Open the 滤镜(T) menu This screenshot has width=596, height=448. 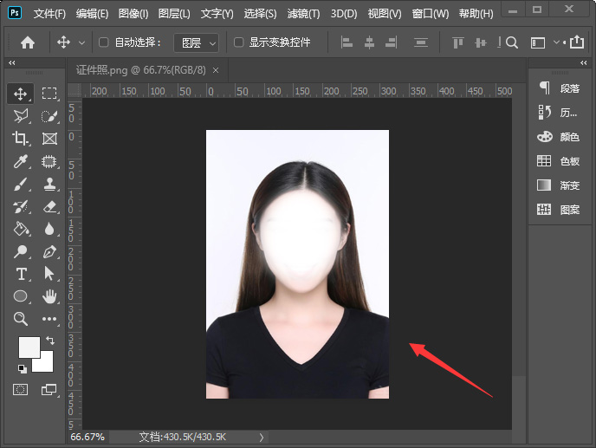tap(303, 14)
